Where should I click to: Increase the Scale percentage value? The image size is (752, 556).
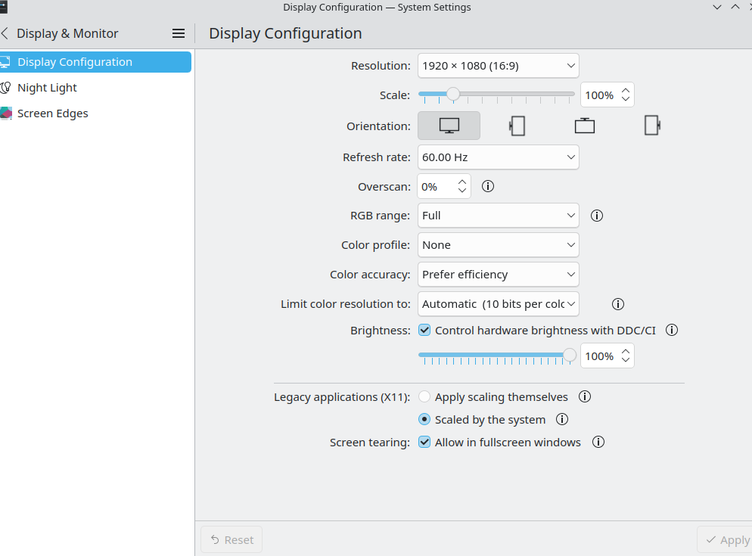click(x=626, y=90)
